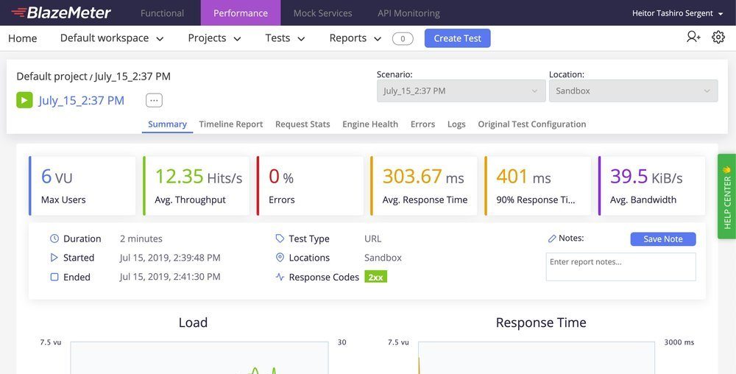Click the Duration clock icon
The height and width of the screenshot is (374, 736).
click(x=54, y=239)
